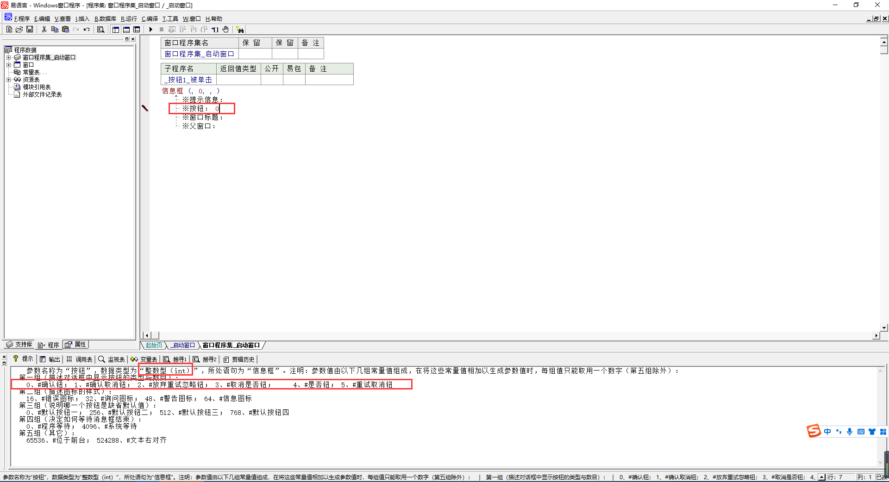889x482 pixels.
Task: Click the New file toolbar icon
Action: pyautogui.click(x=9, y=29)
